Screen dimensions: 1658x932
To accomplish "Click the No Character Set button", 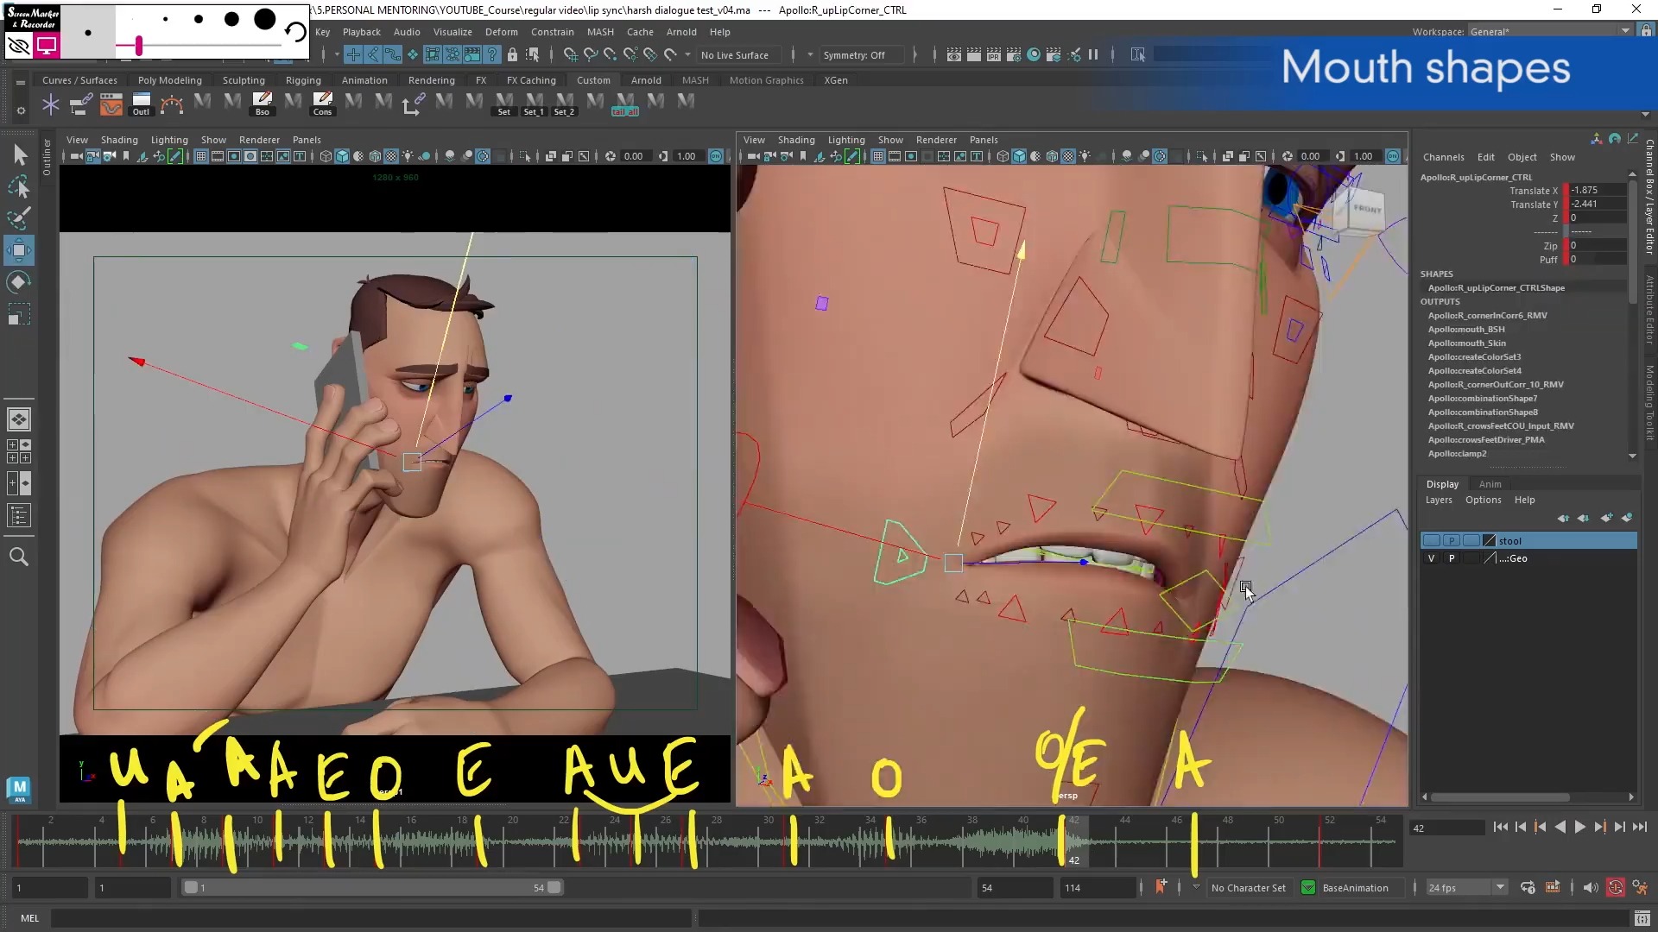I will 1248,888.
